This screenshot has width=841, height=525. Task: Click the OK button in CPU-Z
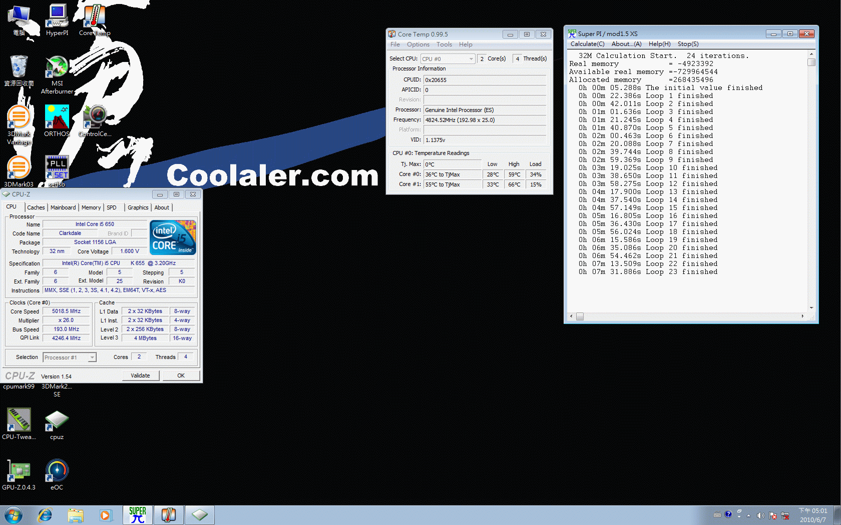[181, 375]
